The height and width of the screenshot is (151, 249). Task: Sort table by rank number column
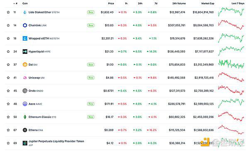tap(15, 3)
